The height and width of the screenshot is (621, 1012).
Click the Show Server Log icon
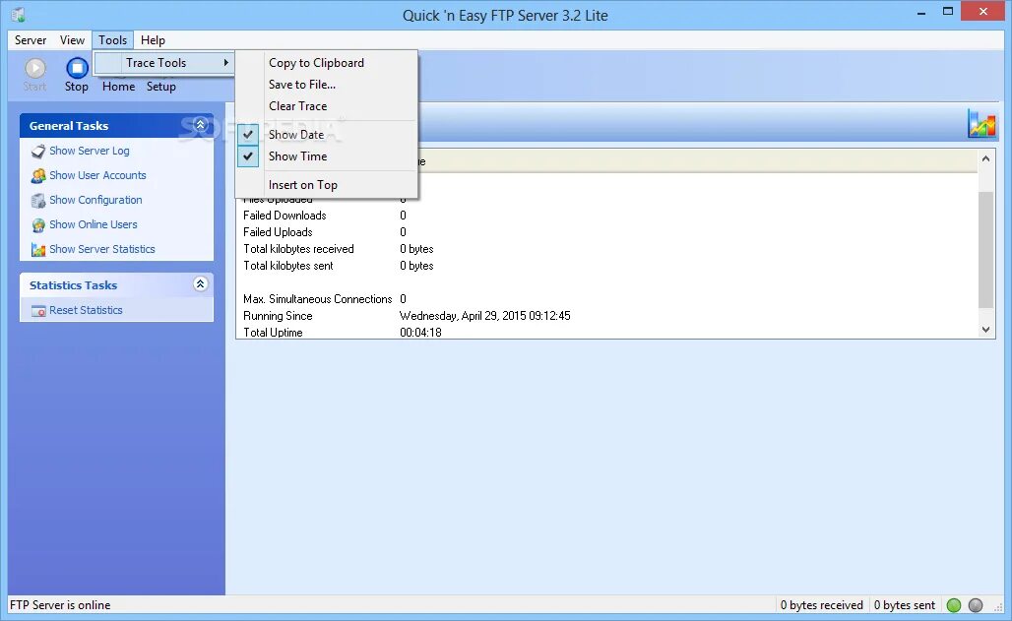(38, 151)
